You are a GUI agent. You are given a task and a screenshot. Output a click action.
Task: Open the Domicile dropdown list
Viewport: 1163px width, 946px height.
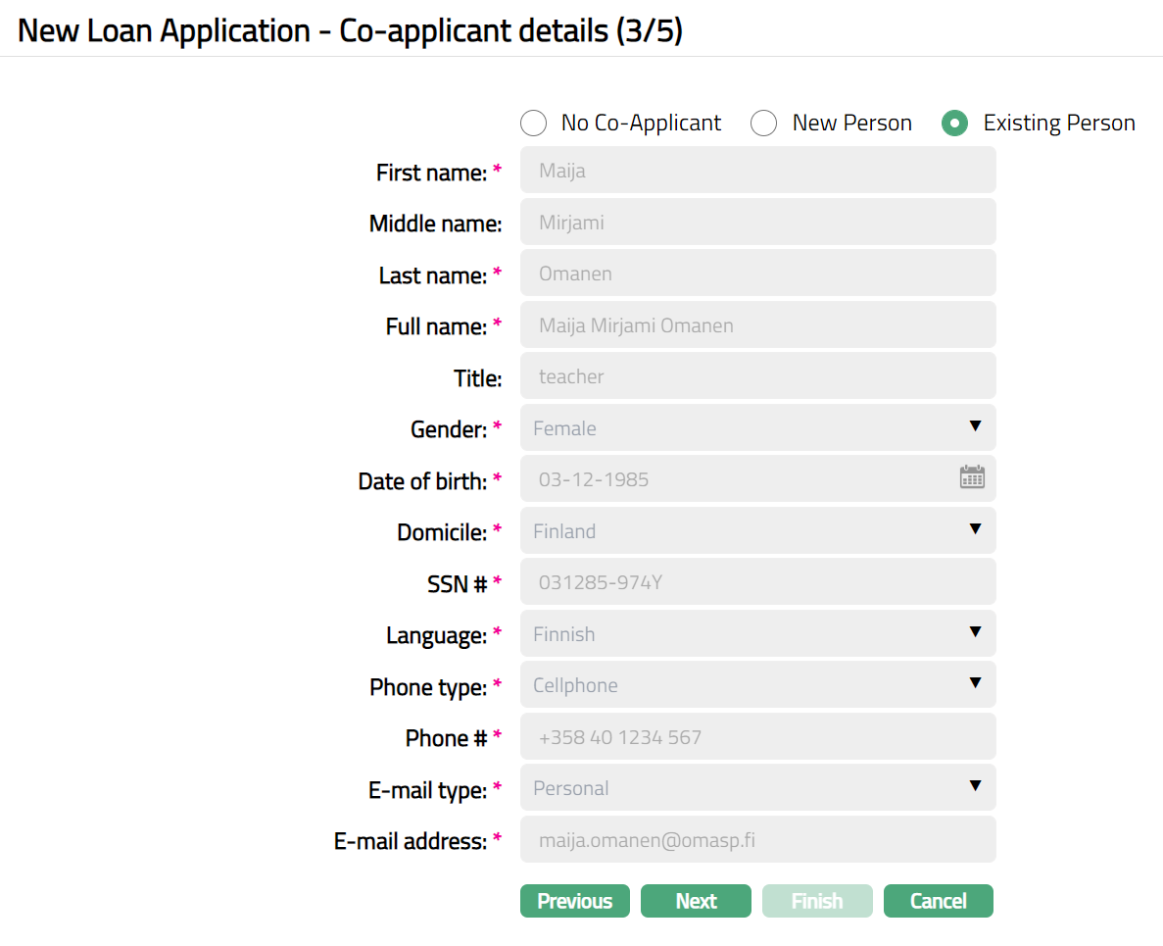pyautogui.click(x=757, y=530)
